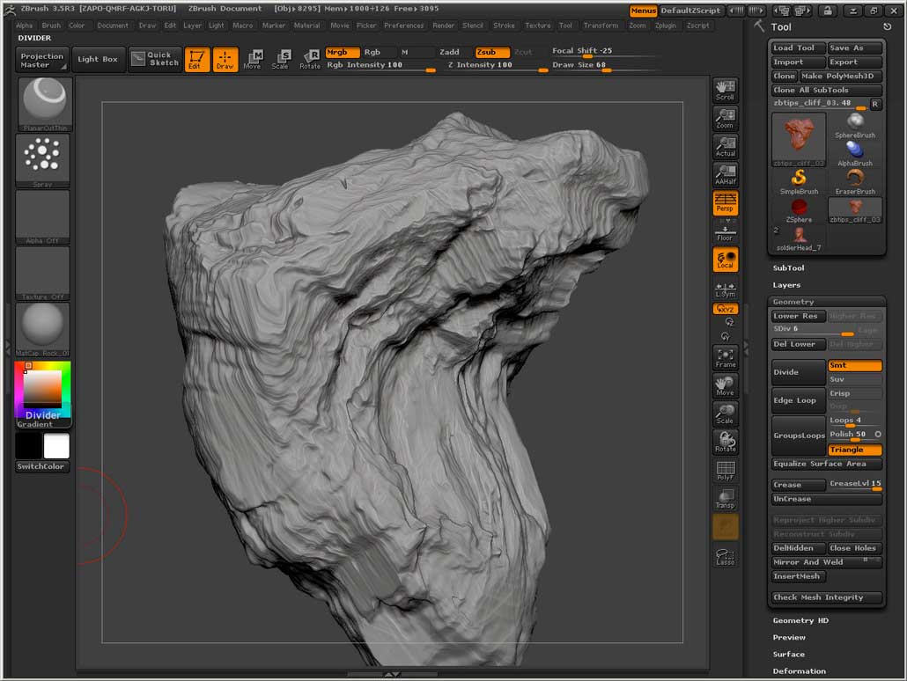
Task: Open the PlanarCutThin brush picker
Action: click(x=43, y=104)
